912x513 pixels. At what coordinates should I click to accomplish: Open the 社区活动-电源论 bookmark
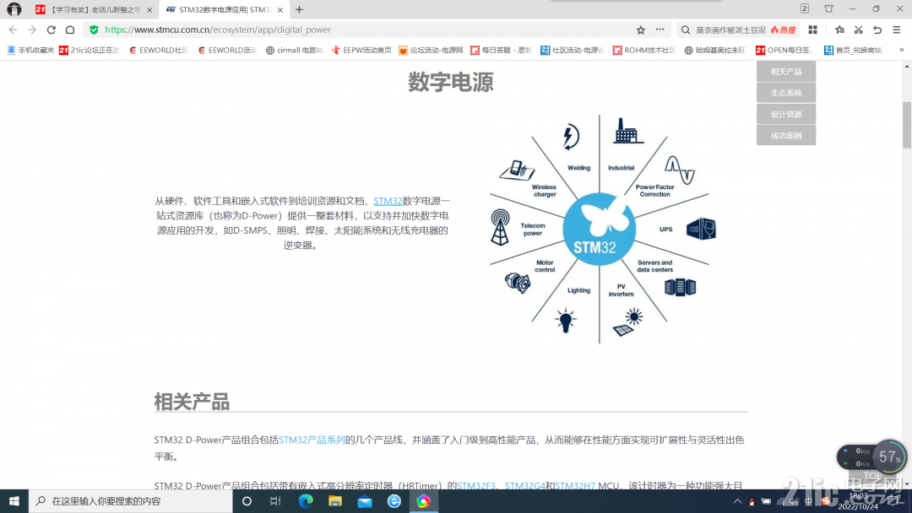point(573,51)
